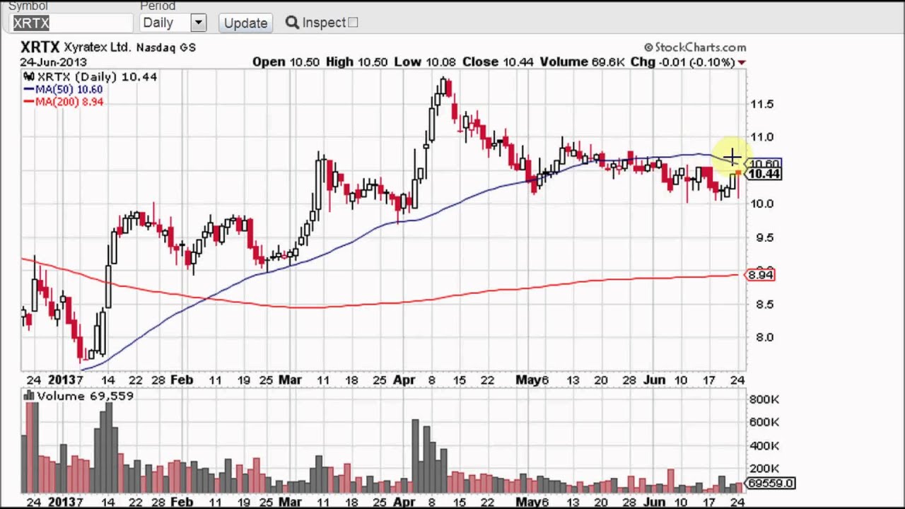This screenshot has height=509, width=905.
Task: Click the StockCharts.com copyright label
Action: click(x=695, y=47)
